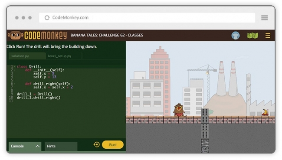Collapse the class Drill fold arrow on line 1
Screen dimensions: 282x160
coord(15,67)
